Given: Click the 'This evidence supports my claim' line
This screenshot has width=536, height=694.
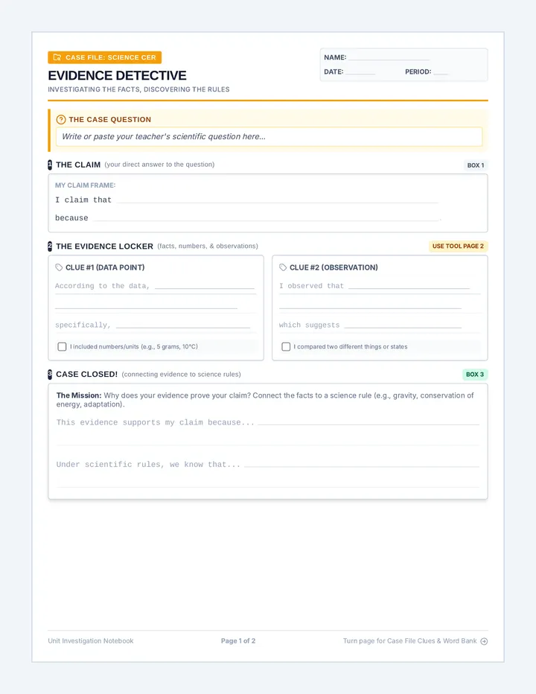Looking at the screenshot, I should point(368,423).
